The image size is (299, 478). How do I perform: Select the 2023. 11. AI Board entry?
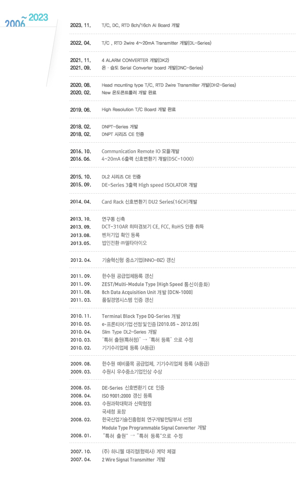[140, 25]
